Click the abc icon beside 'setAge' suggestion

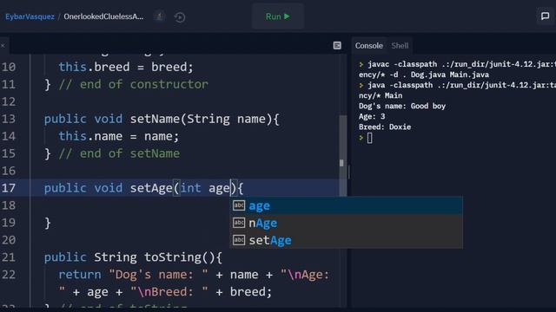click(x=239, y=240)
